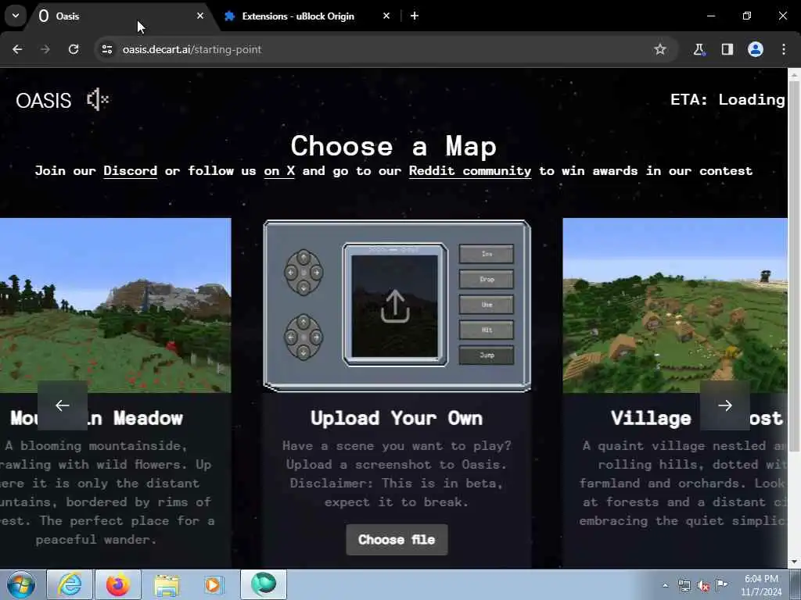The image size is (801, 600).
Task: Minimize the browser window
Action: pos(710,16)
